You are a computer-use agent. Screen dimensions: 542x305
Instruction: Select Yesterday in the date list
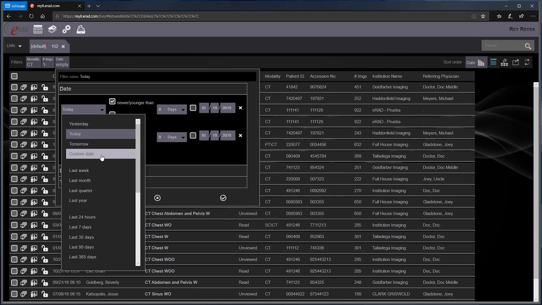tap(101, 124)
